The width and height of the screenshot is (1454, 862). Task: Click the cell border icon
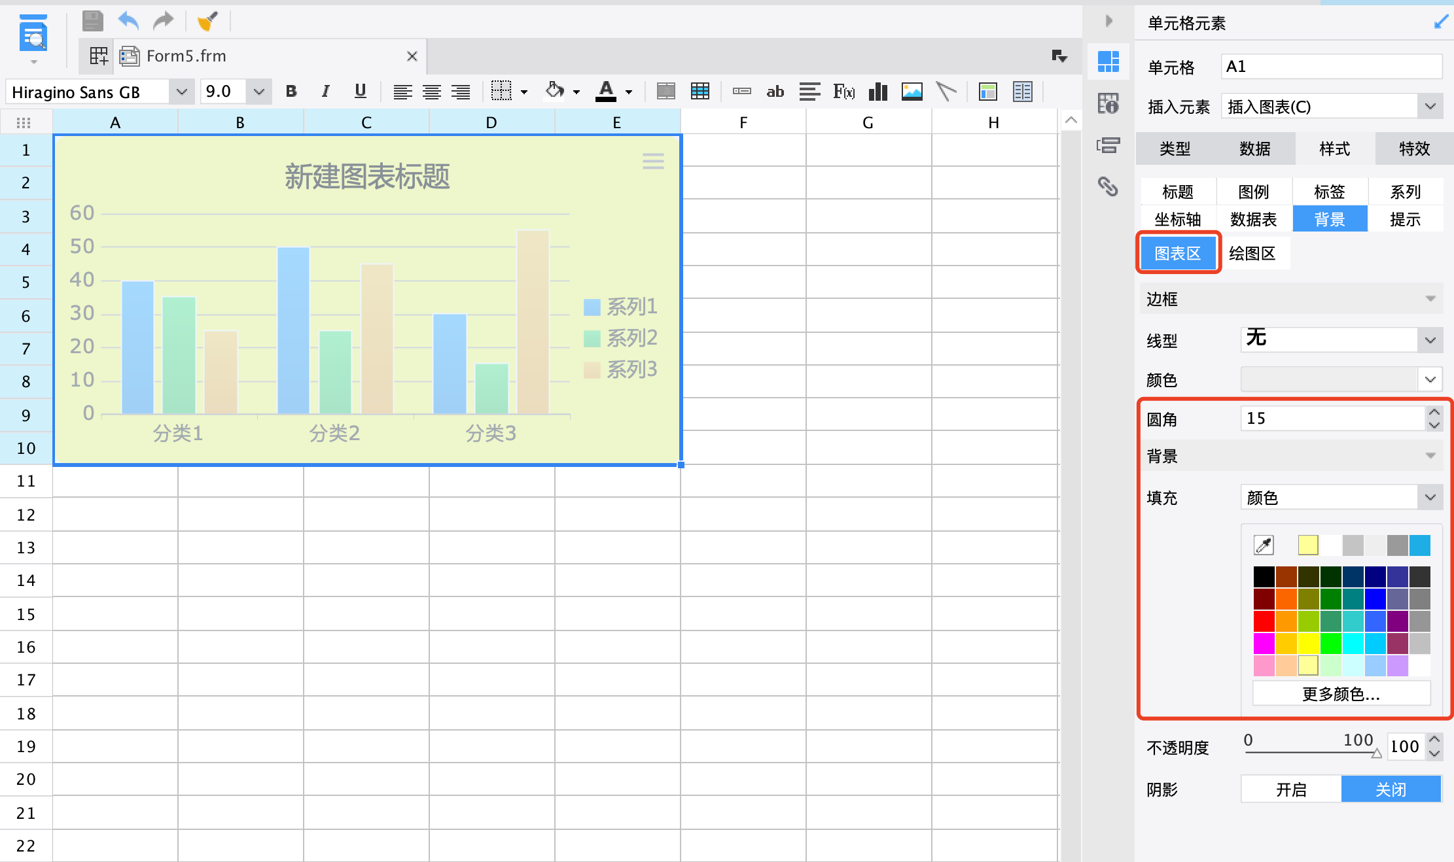(x=501, y=92)
